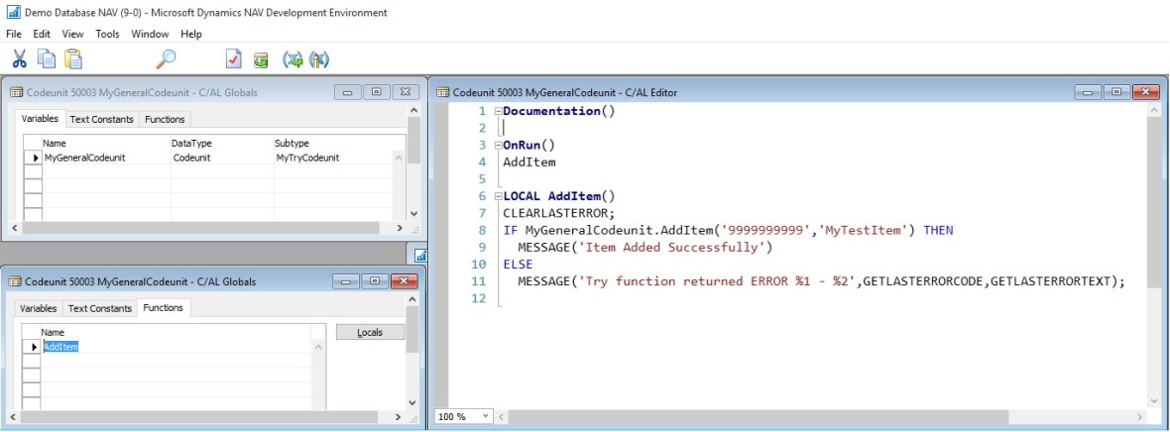The width and height of the screenshot is (1170, 432).
Task: Collapse the Documentation trigger section
Action: (498, 111)
